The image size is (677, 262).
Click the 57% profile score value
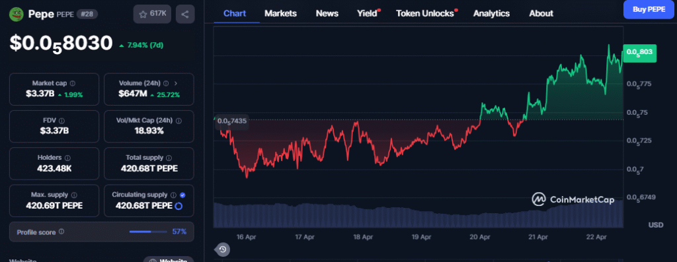click(179, 232)
